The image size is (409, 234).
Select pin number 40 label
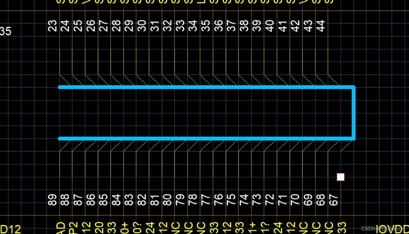pyautogui.click(x=270, y=26)
